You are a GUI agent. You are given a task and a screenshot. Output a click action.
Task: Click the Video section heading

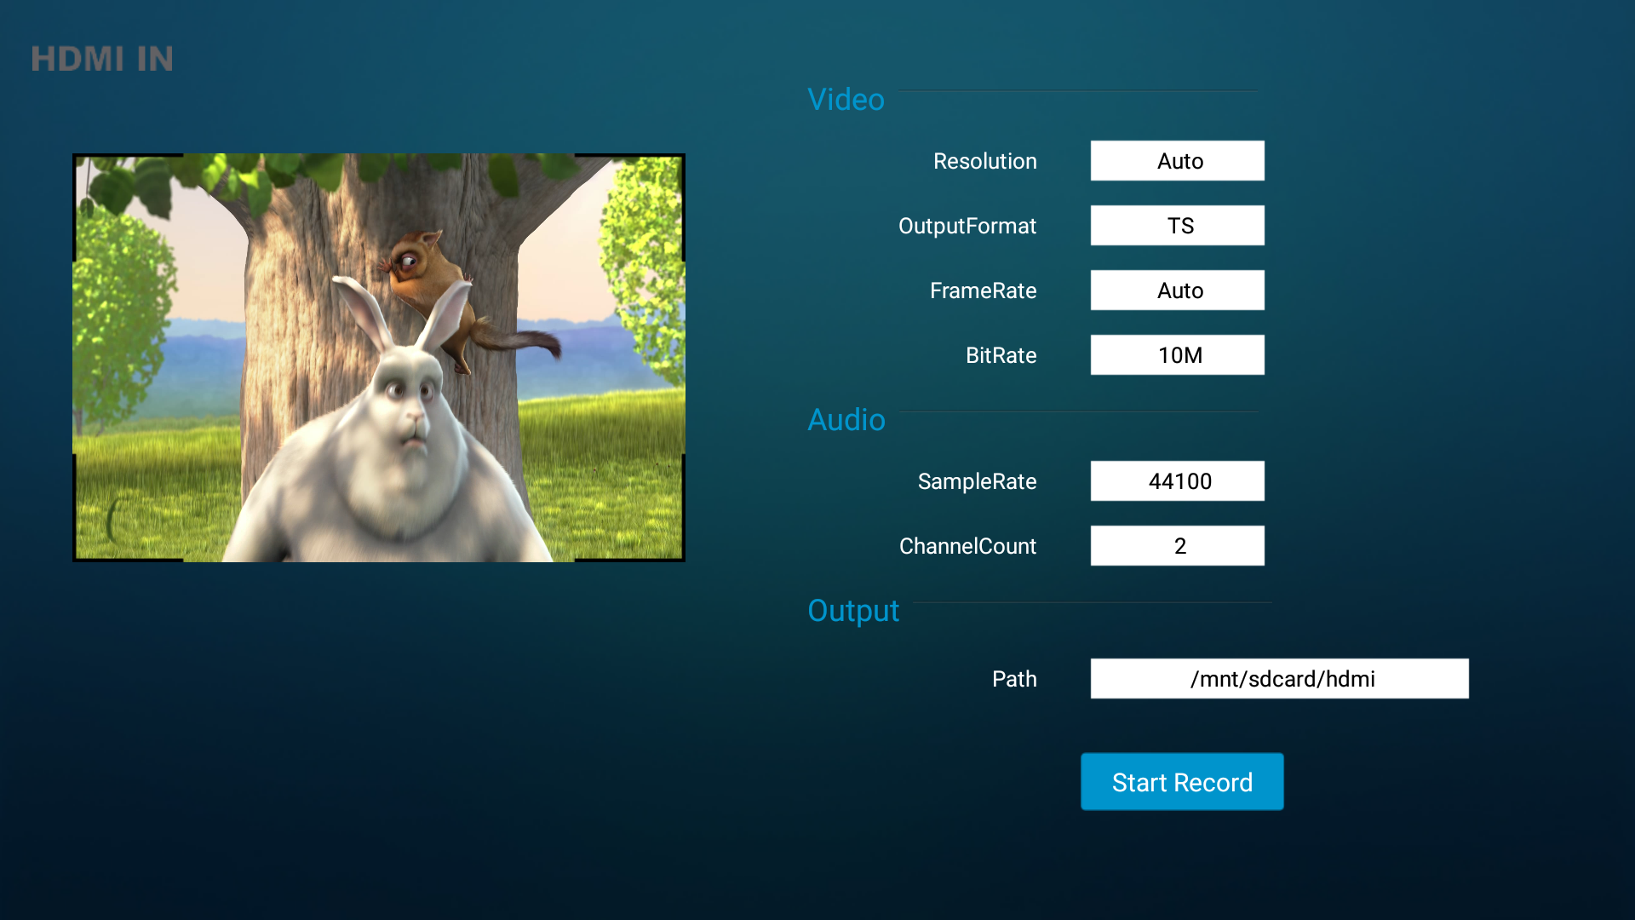tap(846, 100)
